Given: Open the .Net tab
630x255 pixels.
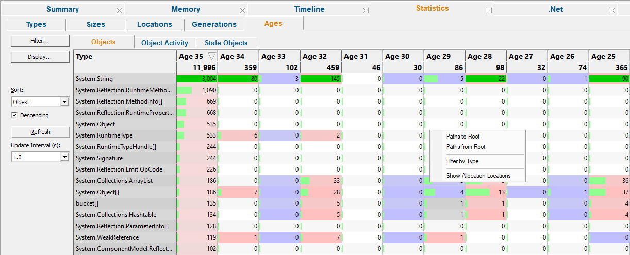Looking at the screenshot, I should (555, 9).
